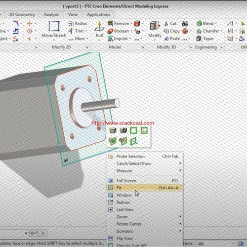Click the circle-with-center-point icon
247x247 pixels.
point(30,31)
